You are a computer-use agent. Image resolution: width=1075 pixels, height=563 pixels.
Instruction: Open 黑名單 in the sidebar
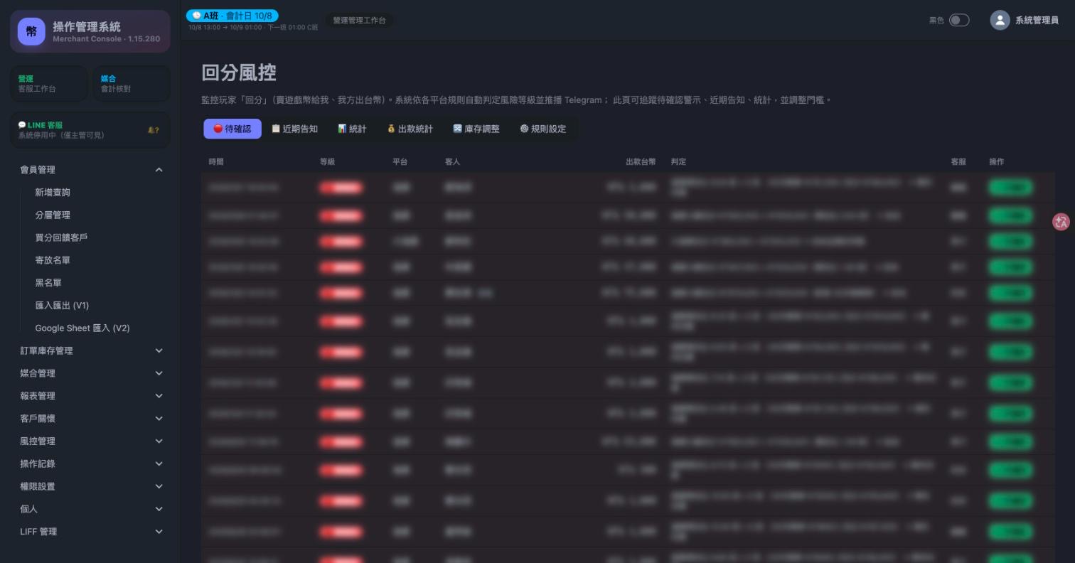48,283
